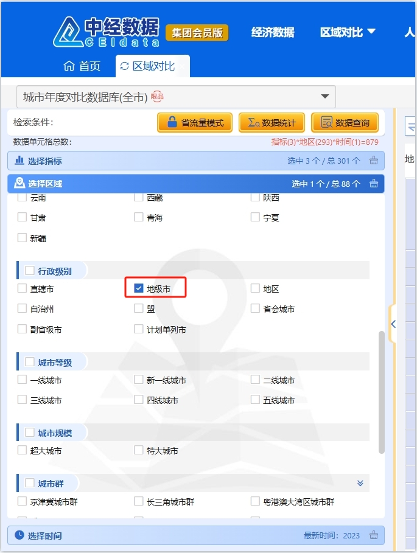Check the 二线城市 checkbox
This screenshot has height=553, width=417.
[255, 380]
